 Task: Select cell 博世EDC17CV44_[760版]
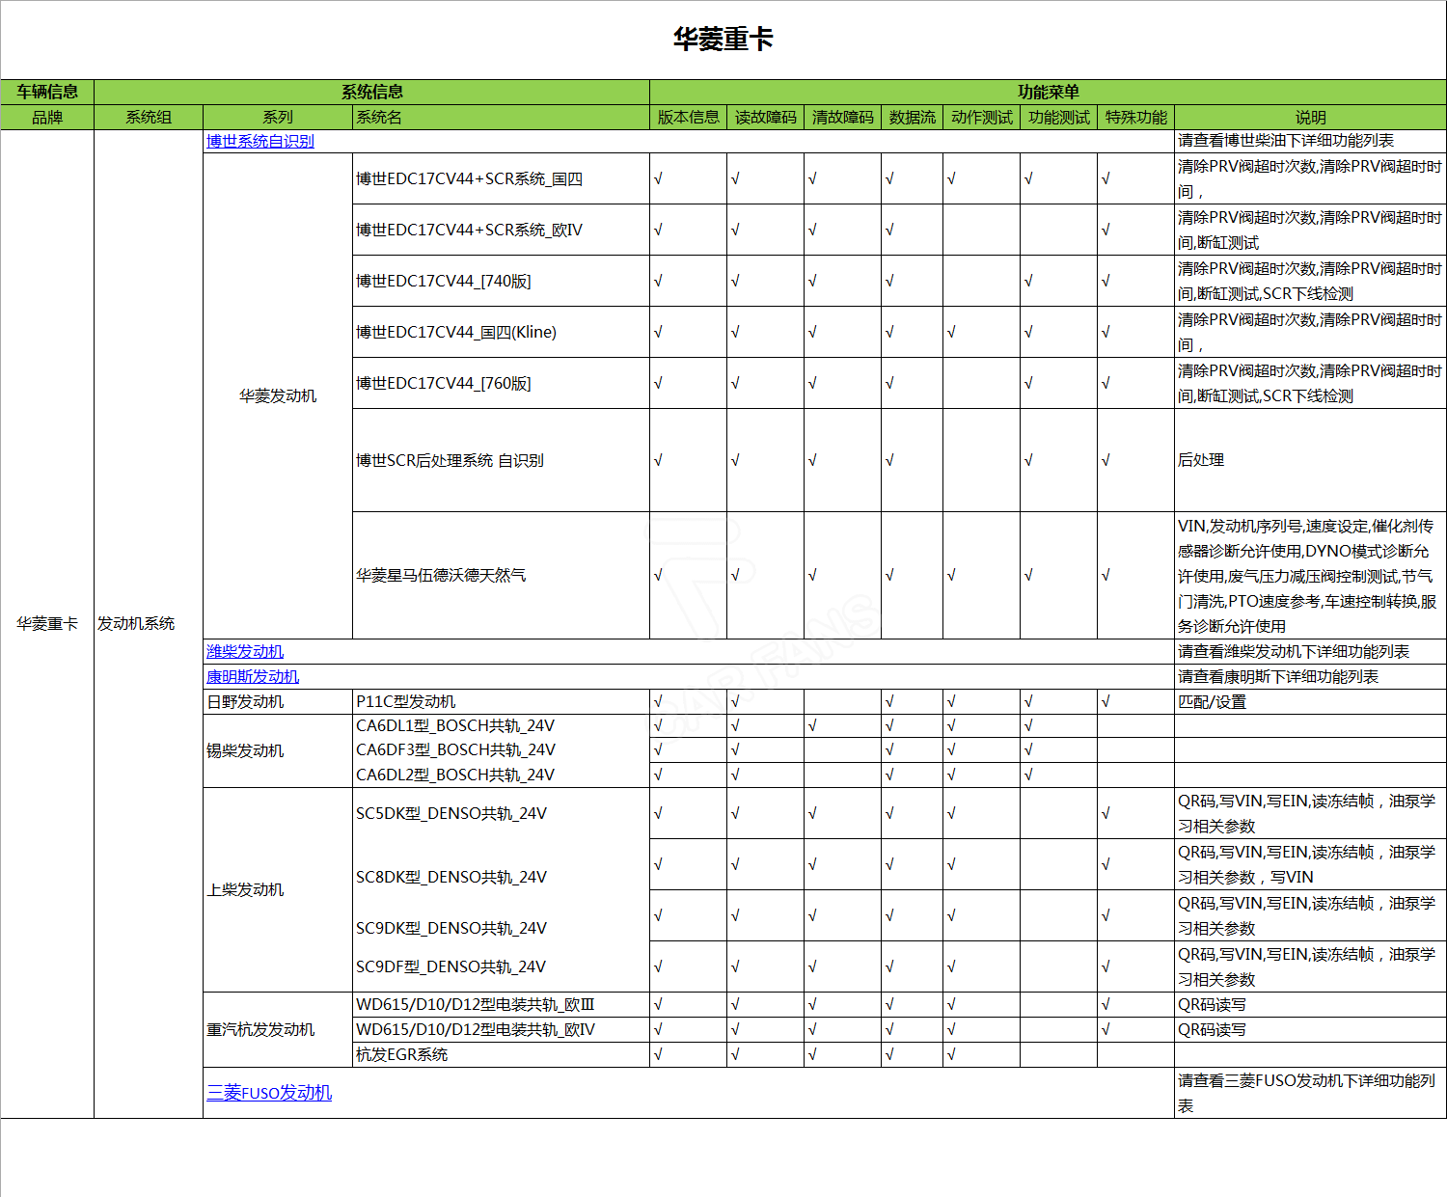tap(501, 383)
